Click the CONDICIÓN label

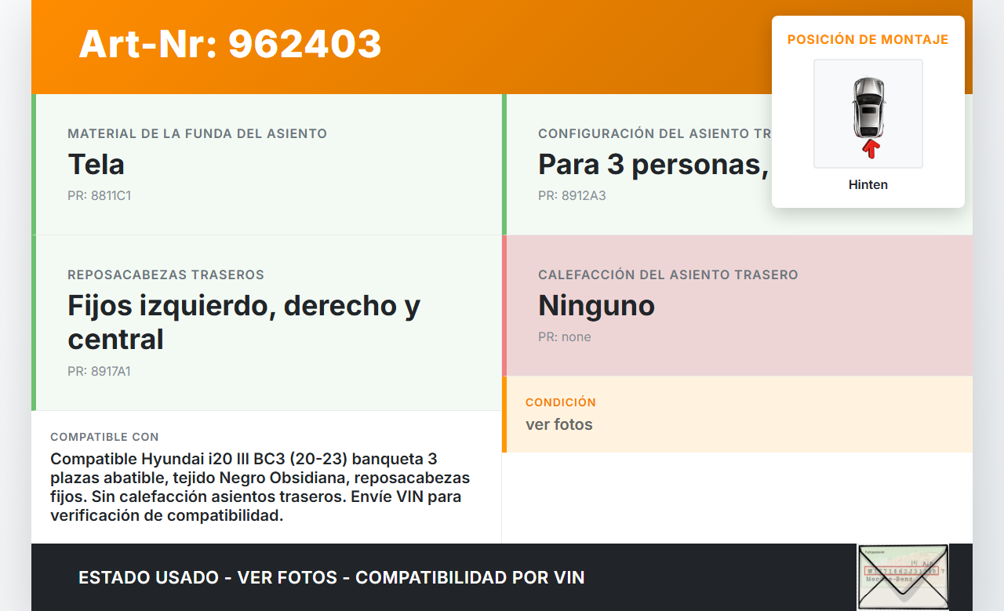pyautogui.click(x=561, y=402)
